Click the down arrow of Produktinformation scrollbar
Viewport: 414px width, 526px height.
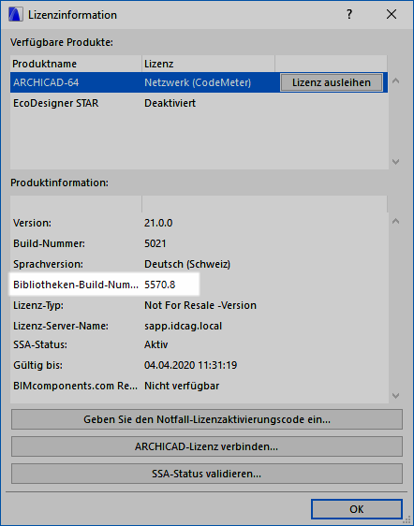click(396, 396)
